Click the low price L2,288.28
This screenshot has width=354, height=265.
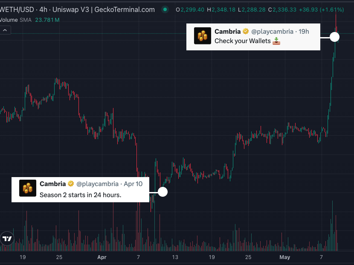[252, 9]
